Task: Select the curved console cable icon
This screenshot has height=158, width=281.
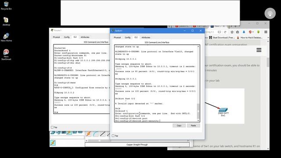Action: click(x=96, y=133)
